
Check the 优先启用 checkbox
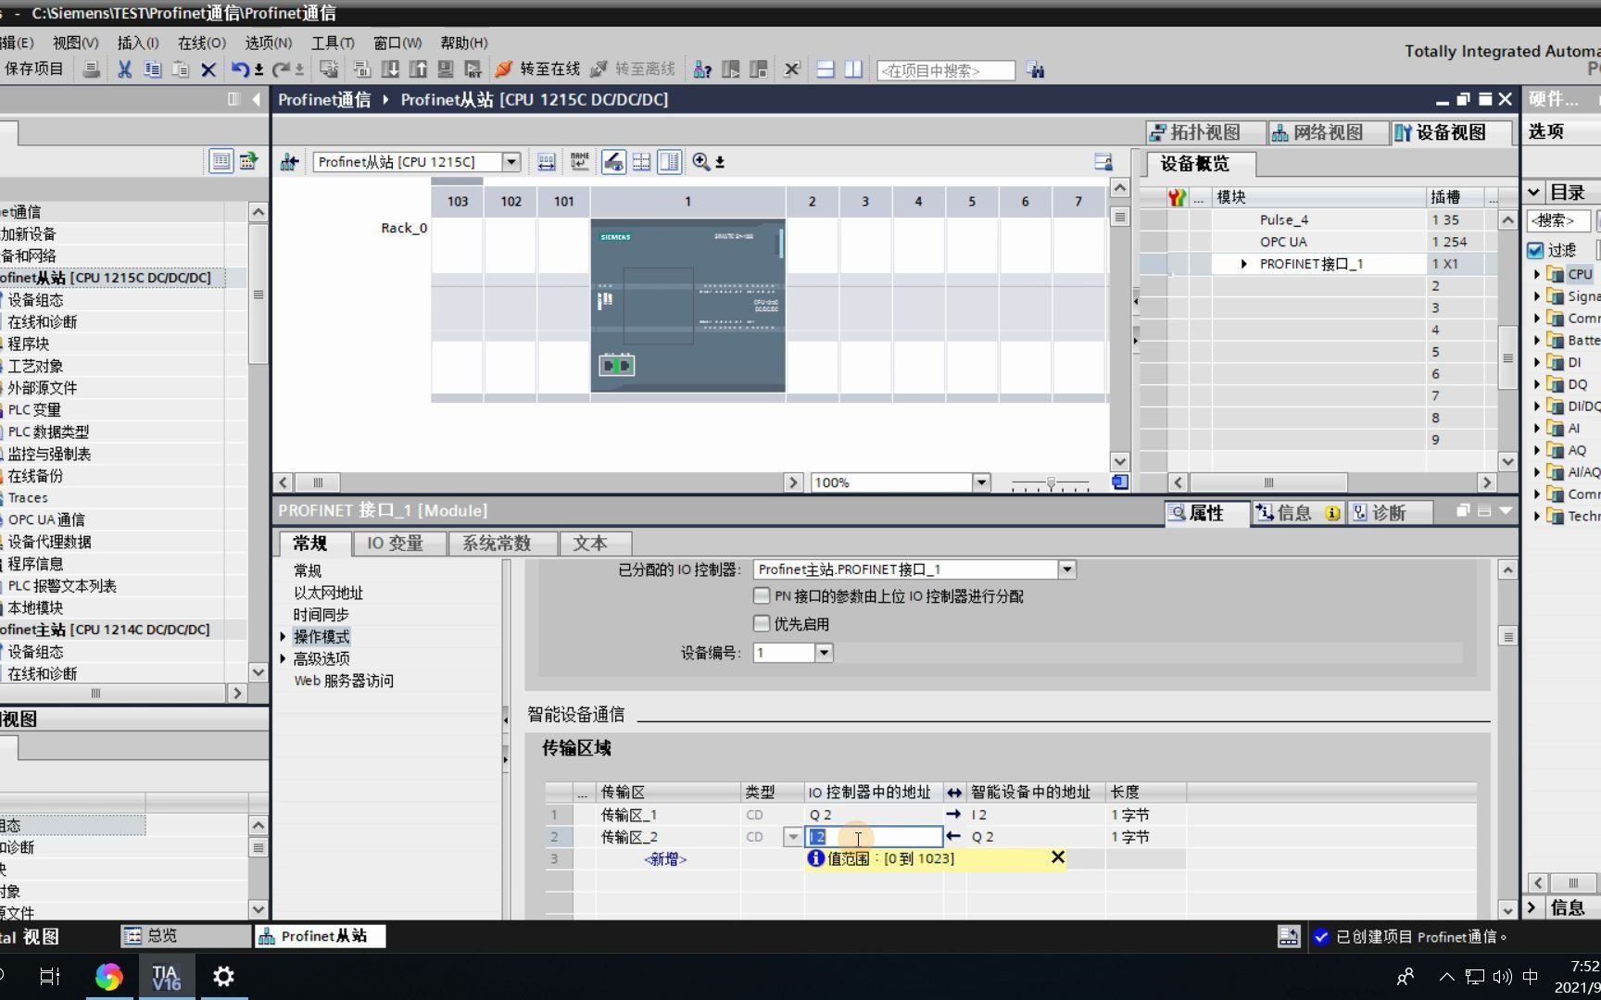pyautogui.click(x=761, y=623)
